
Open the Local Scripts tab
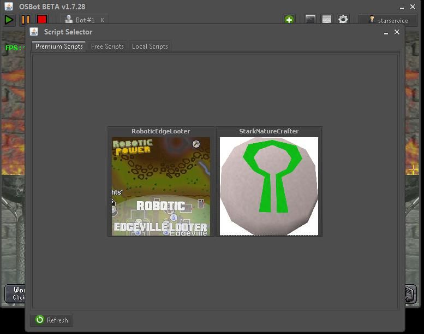tap(150, 46)
